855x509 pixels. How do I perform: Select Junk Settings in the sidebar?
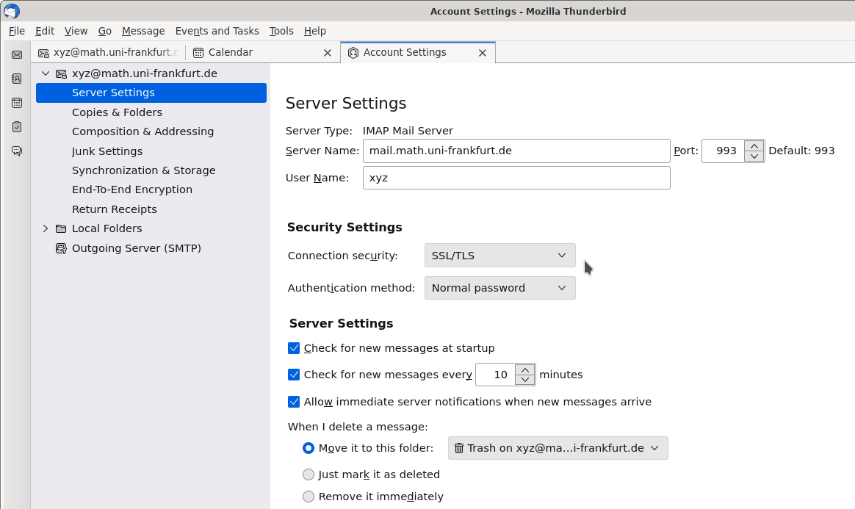coord(107,151)
